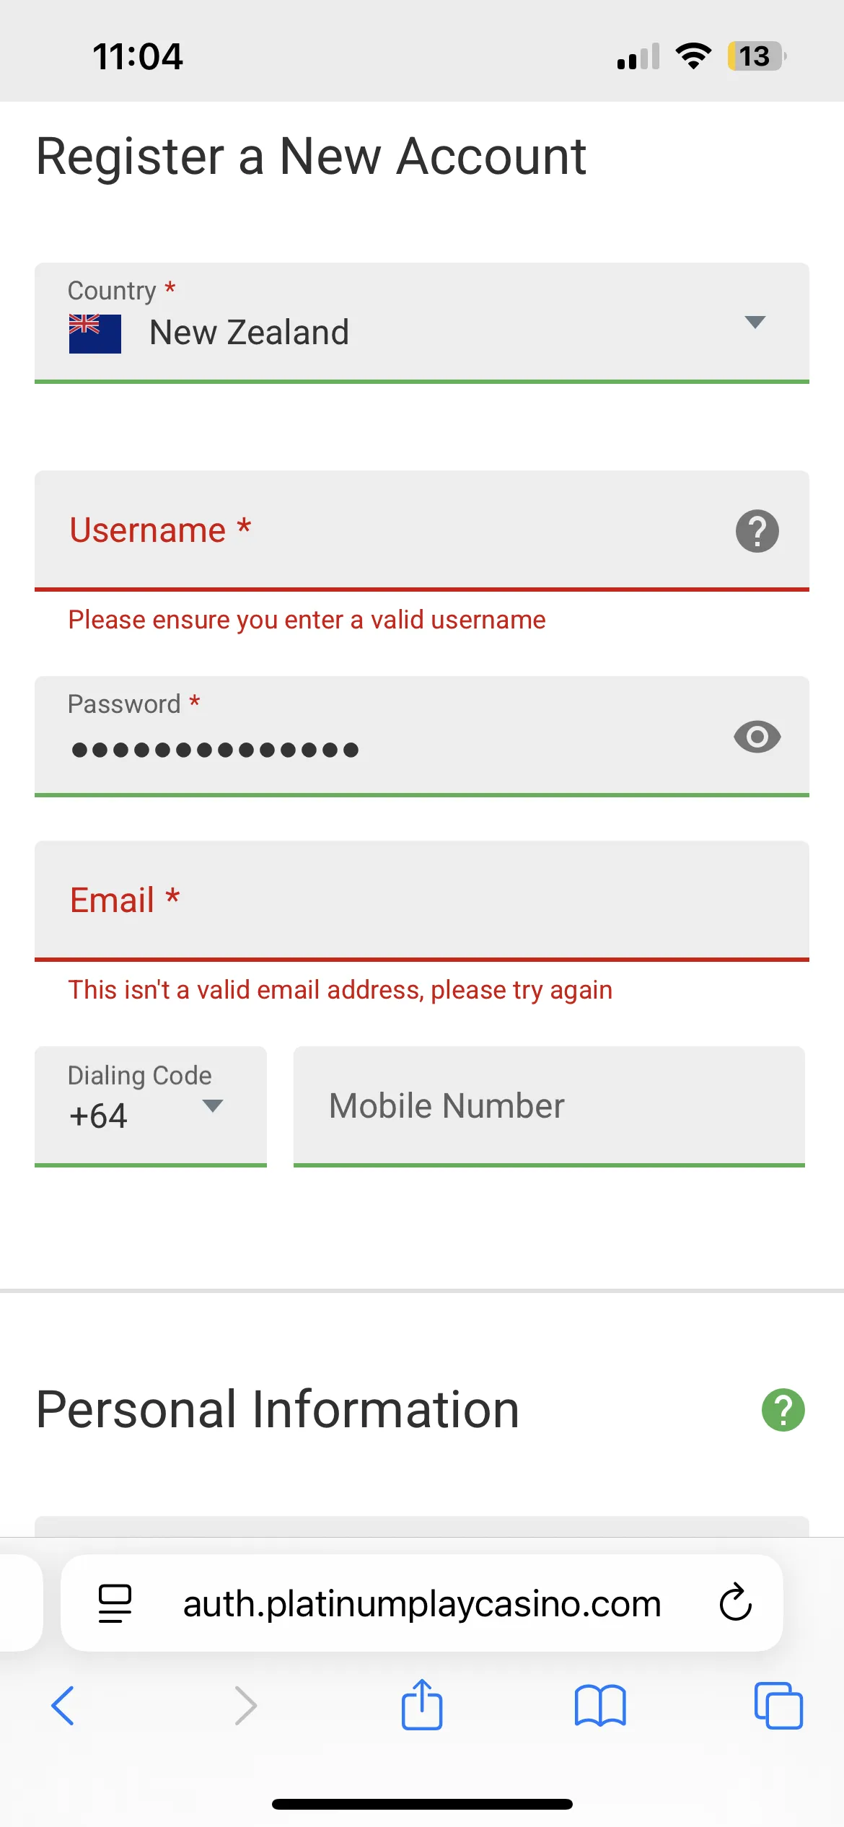Tap the New Zealand flag icon
The width and height of the screenshot is (844, 1827).
[95, 333]
